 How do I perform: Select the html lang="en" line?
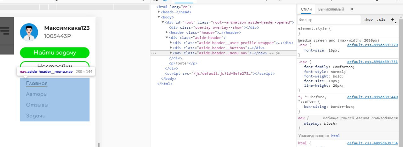coord(174,7)
